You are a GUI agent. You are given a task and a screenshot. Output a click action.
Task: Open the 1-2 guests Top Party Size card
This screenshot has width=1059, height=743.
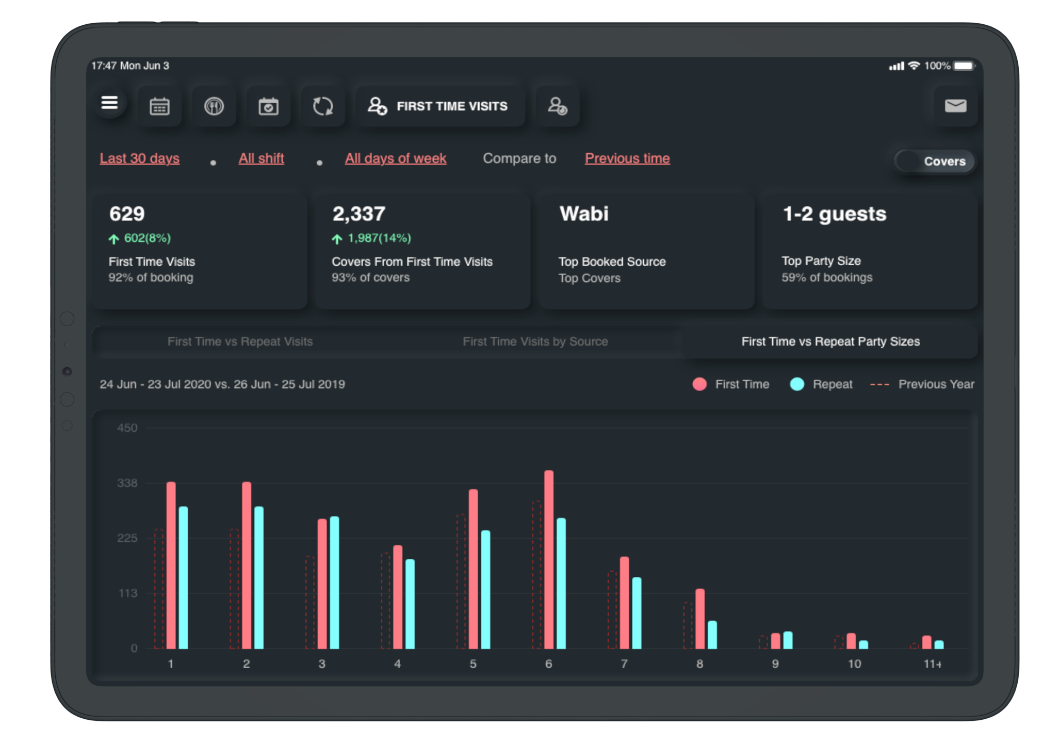pos(870,251)
